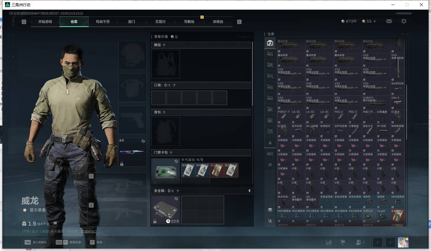Open the stash settings gear in sidebar
Viewport: 431px width, 251px height.
(x=270, y=165)
